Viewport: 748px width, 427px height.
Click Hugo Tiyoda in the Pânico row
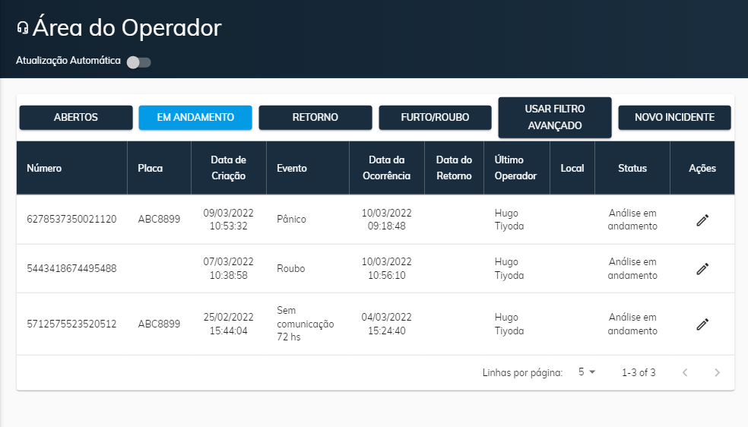[x=509, y=220]
